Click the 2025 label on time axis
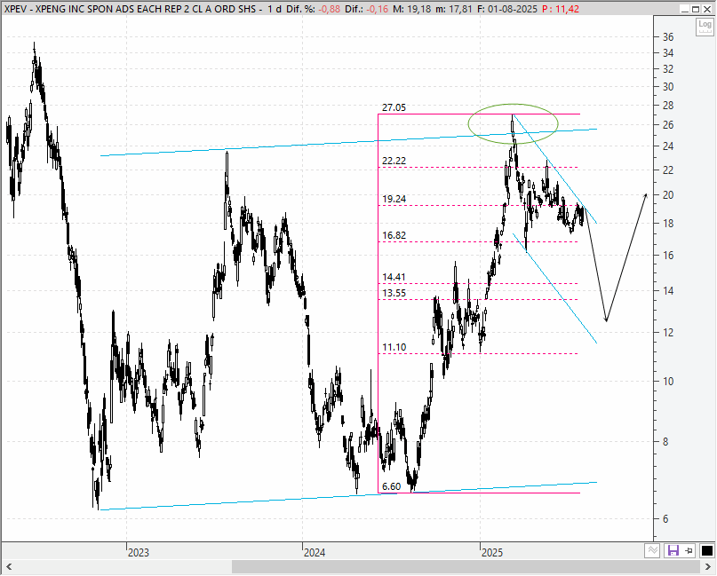 coord(492,553)
